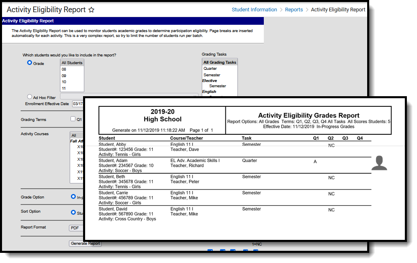
Task: Click David's NC score under Q2
Action: [331, 210]
